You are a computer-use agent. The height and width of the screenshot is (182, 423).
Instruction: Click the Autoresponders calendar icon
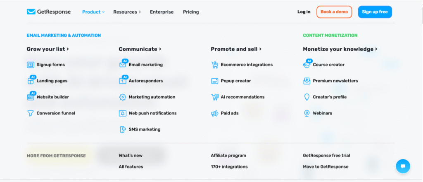click(x=123, y=80)
